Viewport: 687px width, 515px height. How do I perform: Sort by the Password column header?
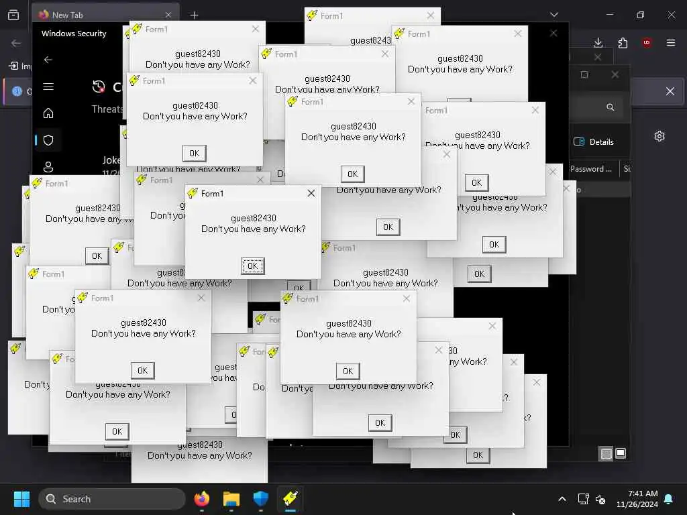(591, 168)
